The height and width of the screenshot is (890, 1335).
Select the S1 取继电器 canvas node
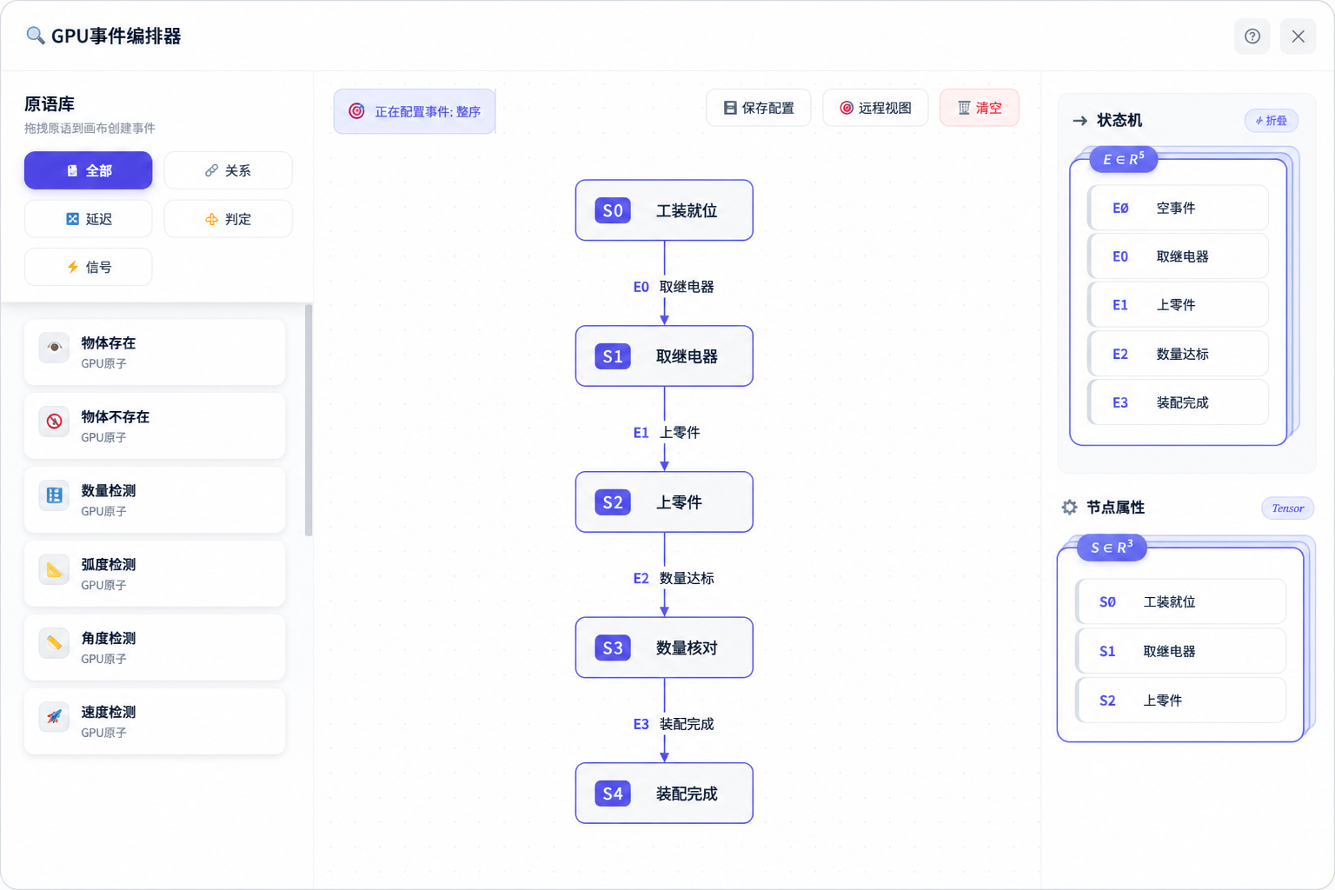click(664, 356)
